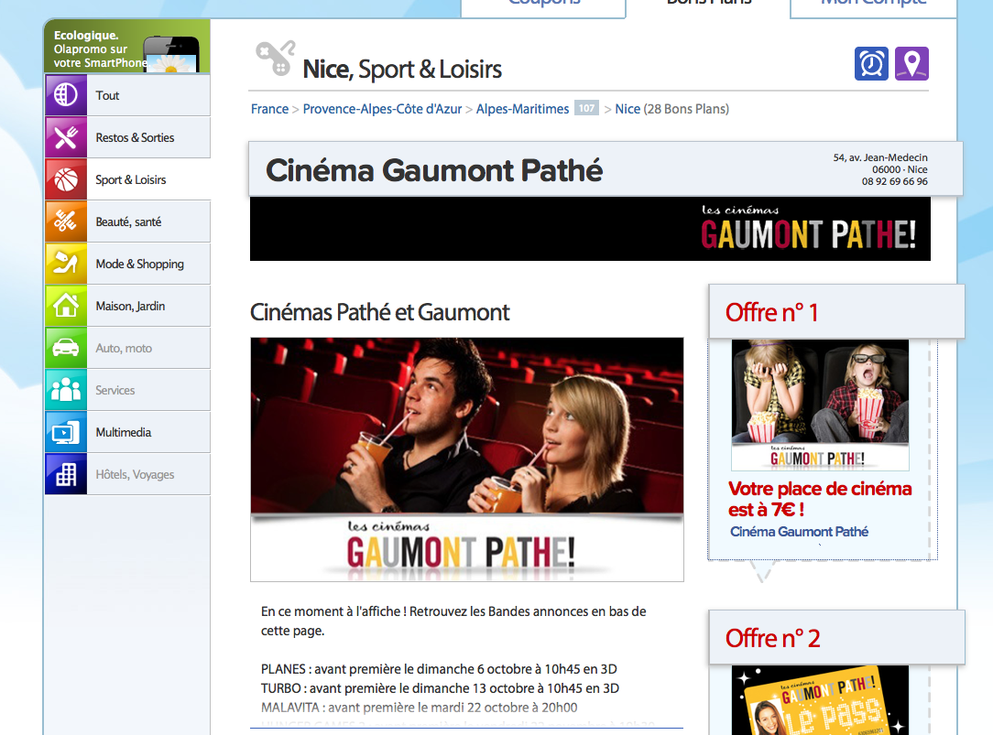Click Cinéma Gaumont Pathé link under offer 1
Image resolution: width=993 pixels, height=735 pixels.
pos(799,531)
